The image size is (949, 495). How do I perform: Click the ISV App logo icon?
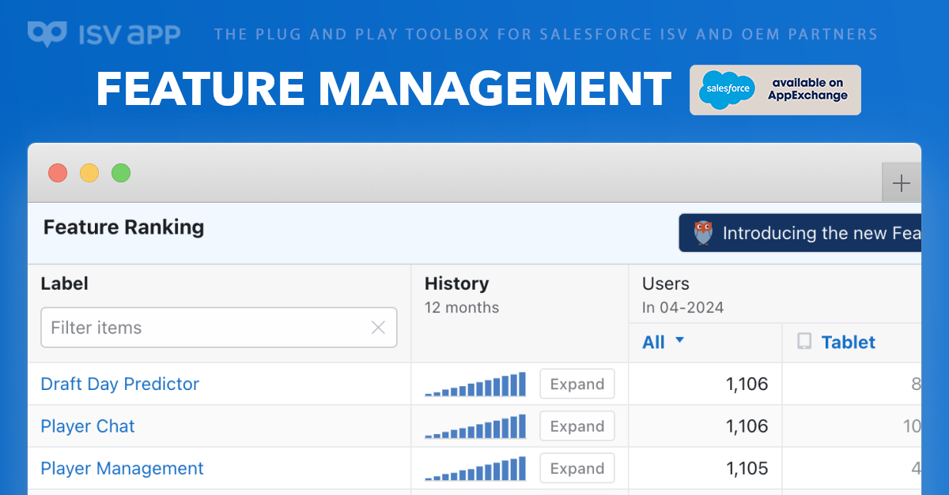click(x=48, y=33)
